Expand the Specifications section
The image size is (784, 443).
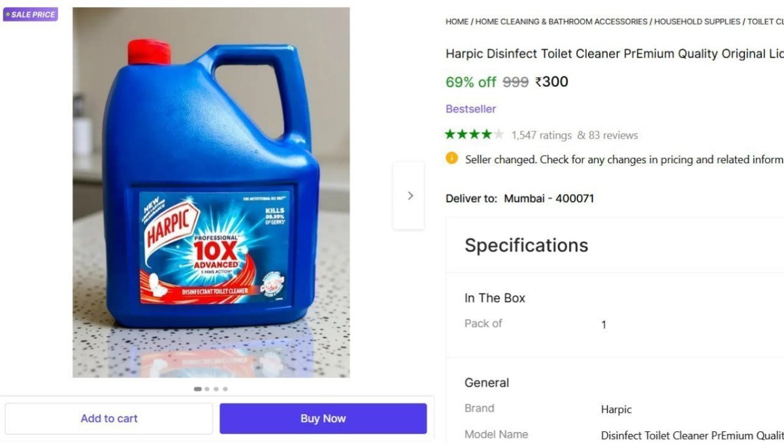click(526, 245)
